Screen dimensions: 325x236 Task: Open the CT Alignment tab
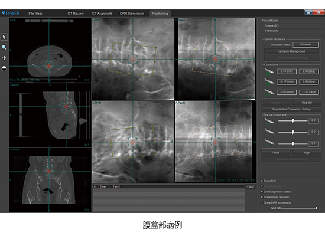pyautogui.click(x=102, y=14)
